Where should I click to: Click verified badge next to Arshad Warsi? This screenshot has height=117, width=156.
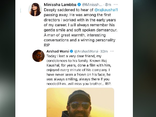coord(71,51)
